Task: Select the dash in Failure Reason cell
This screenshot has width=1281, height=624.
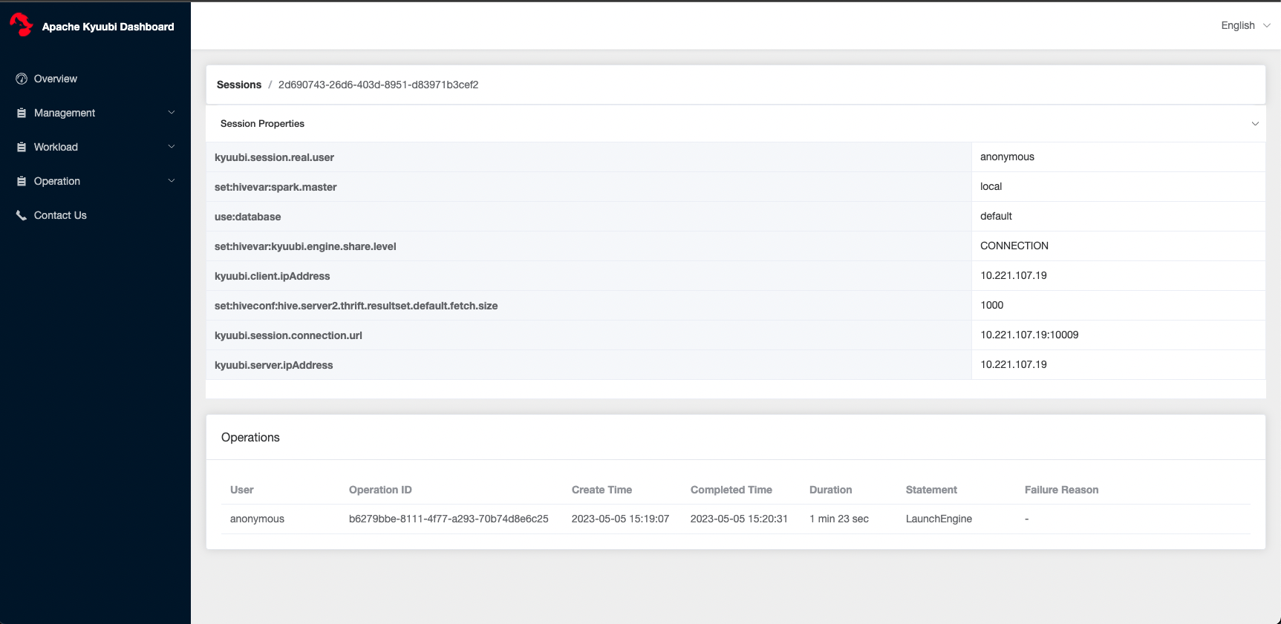Action: click(1026, 519)
